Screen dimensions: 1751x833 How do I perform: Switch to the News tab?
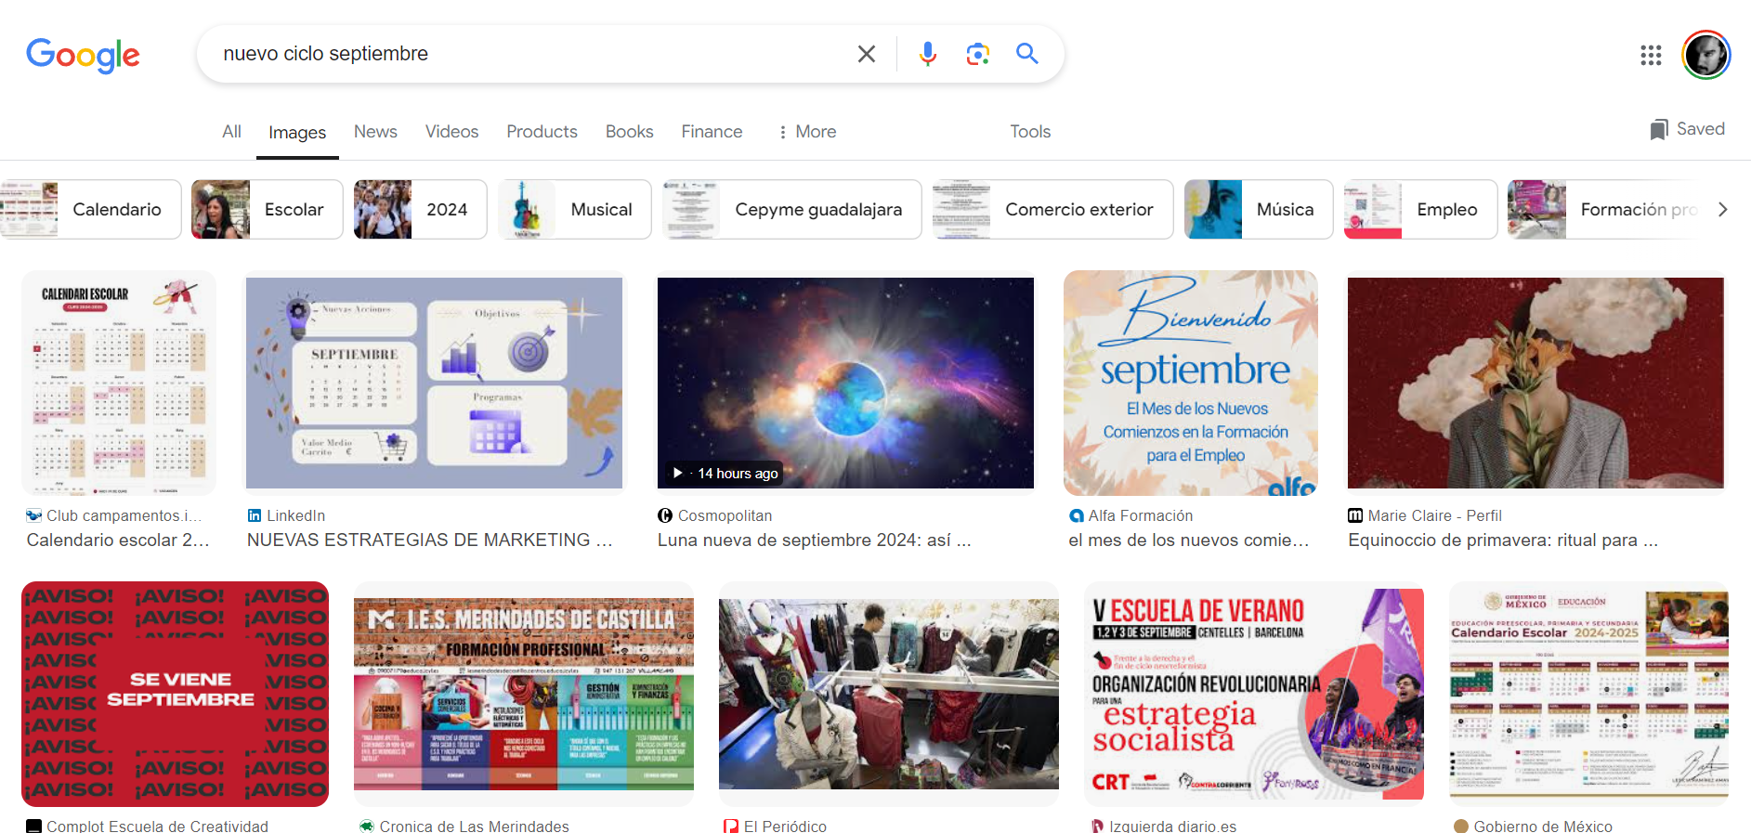pos(375,132)
